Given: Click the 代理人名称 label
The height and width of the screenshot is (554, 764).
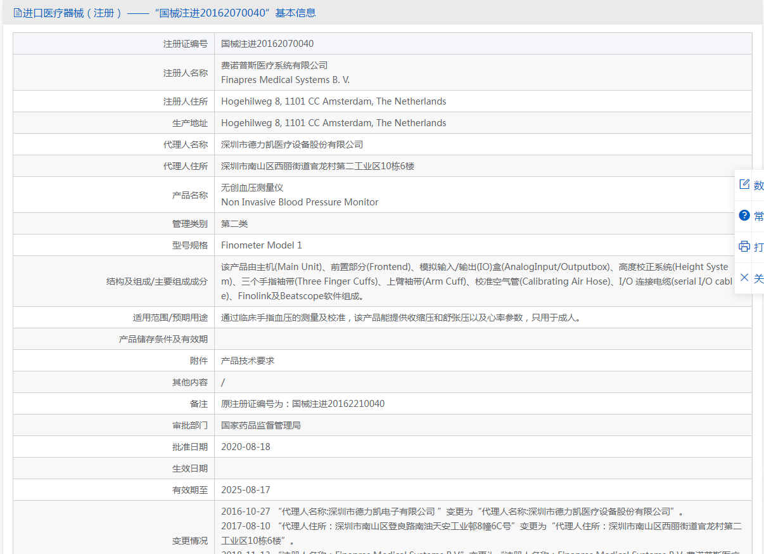Looking at the screenshot, I should coord(186,145).
